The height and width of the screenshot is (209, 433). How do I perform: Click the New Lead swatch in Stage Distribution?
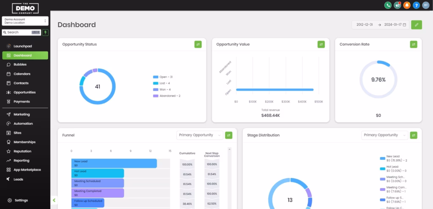coord(382,158)
